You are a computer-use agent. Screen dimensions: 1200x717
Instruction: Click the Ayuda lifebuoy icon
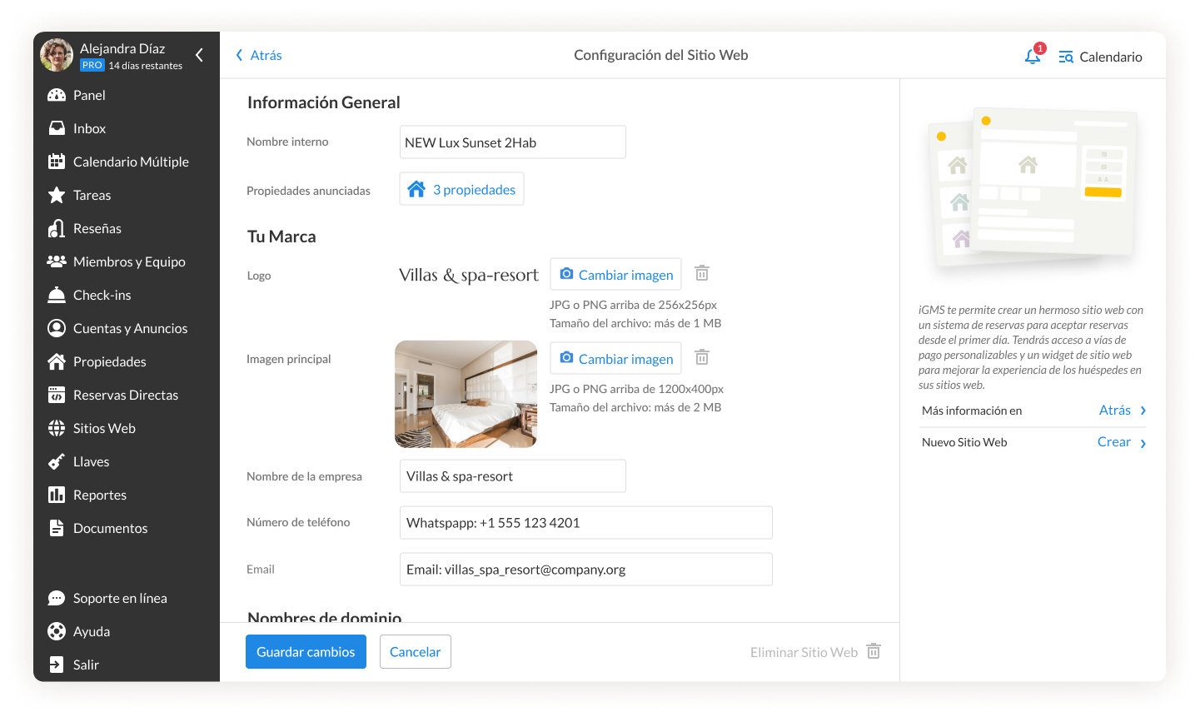(x=57, y=631)
